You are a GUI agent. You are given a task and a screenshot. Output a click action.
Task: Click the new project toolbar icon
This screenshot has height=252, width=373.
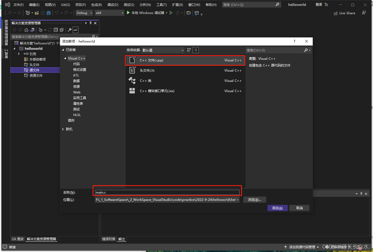click(x=28, y=13)
